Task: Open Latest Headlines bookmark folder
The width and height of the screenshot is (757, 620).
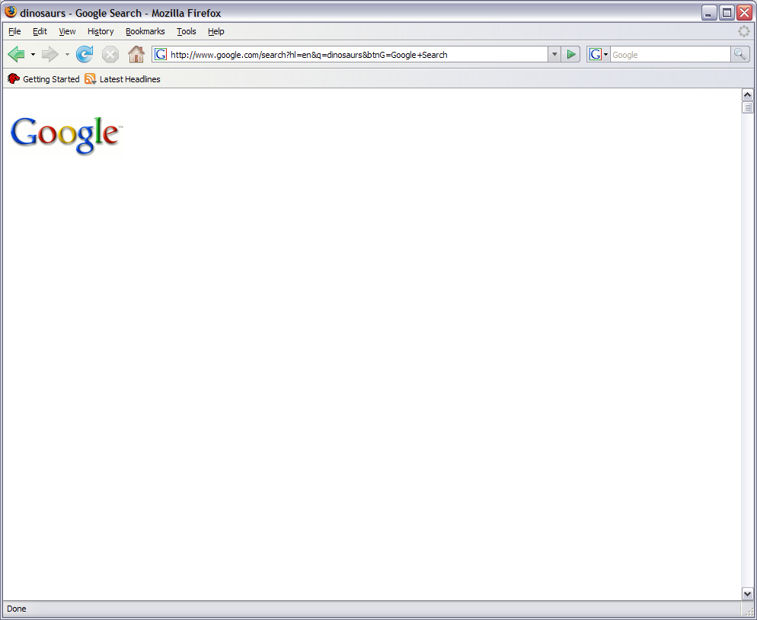Action: point(129,79)
